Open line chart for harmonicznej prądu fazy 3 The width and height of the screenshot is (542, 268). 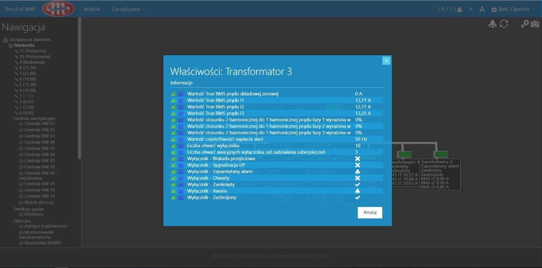click(x=181, y=133)
